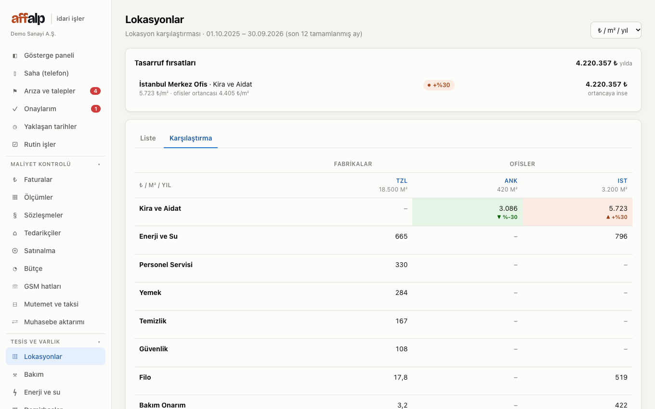Open Lokasyonlar in the sidebar
The image size is (655, 409).
pyautogui.click(x=55, y=357)
